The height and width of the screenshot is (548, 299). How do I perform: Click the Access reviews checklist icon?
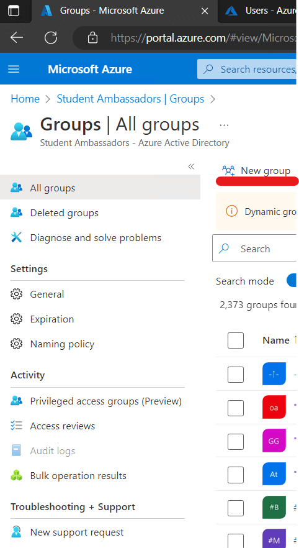16,426
